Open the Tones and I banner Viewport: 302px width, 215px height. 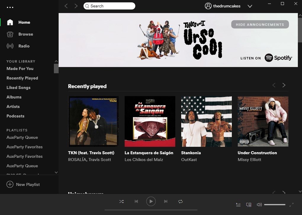(178, 40)
